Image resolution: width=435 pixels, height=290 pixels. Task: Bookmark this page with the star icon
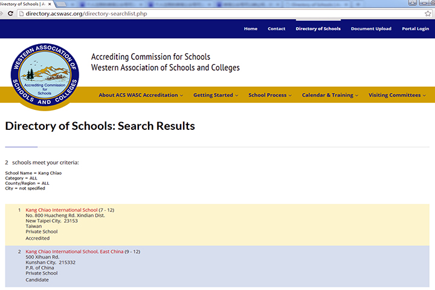(428, 14)
